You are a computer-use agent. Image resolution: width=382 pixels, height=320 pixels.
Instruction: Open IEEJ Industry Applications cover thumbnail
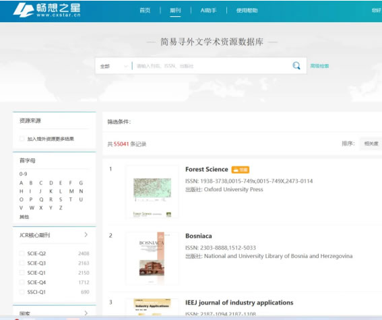(152, 307)
